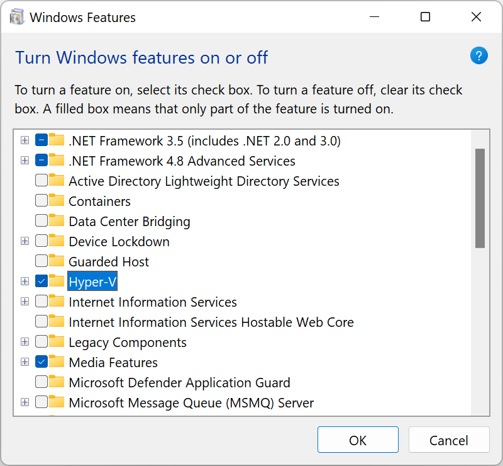Screen dimensions: 503x466
Task: Click the Legacy Components folder icon
Action: point(57,342)
